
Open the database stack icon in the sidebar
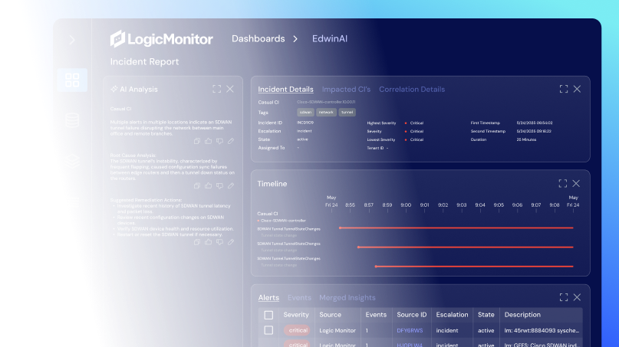tap(72, 120)
